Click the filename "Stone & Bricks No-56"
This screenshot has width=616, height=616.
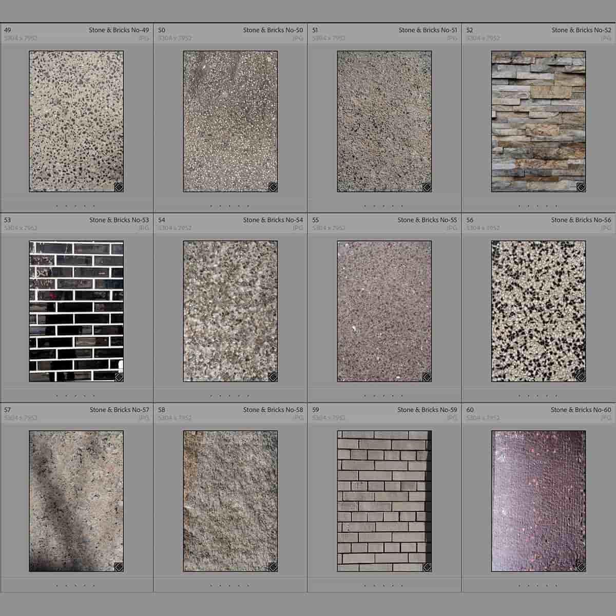581,220
